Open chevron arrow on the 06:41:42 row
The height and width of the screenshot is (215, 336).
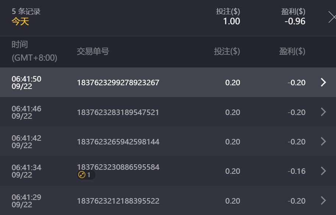(323, 141)
